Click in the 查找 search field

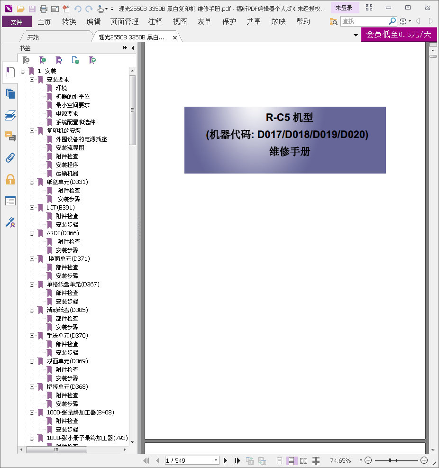pyautogui.click(x=364, y=21)
